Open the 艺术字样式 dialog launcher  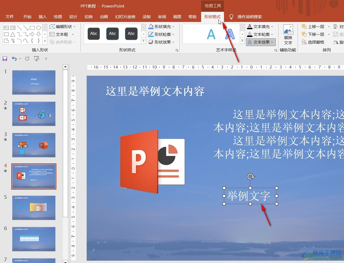click(276, 50)
